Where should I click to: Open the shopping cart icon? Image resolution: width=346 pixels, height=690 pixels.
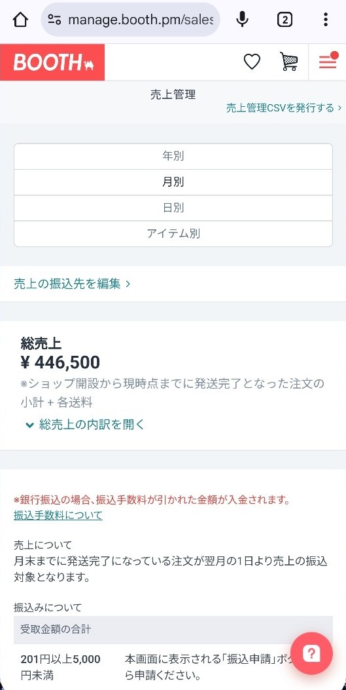point(289,62)
